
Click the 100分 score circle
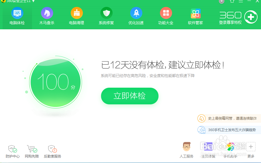(56, 82)
